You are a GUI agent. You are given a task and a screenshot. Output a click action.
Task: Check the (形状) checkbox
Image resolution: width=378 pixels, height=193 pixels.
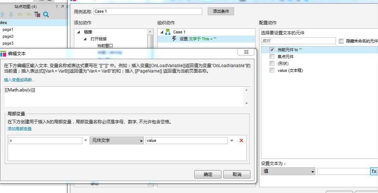[x=272, y=63]
